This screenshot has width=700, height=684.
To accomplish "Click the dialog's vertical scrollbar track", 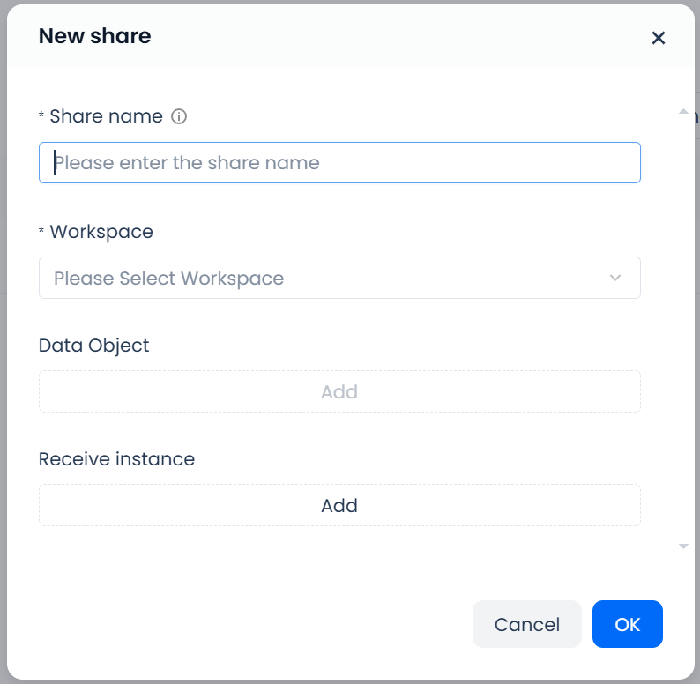I will pos(682,326).
